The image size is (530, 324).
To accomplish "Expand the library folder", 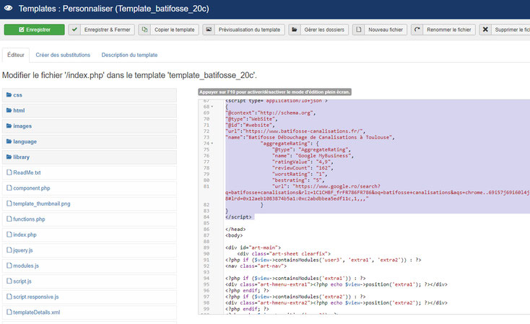I will 90,157.
